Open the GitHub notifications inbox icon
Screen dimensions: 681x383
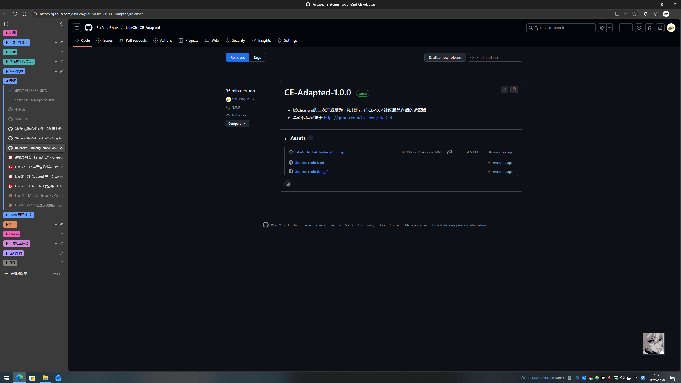tap(660, 28)
